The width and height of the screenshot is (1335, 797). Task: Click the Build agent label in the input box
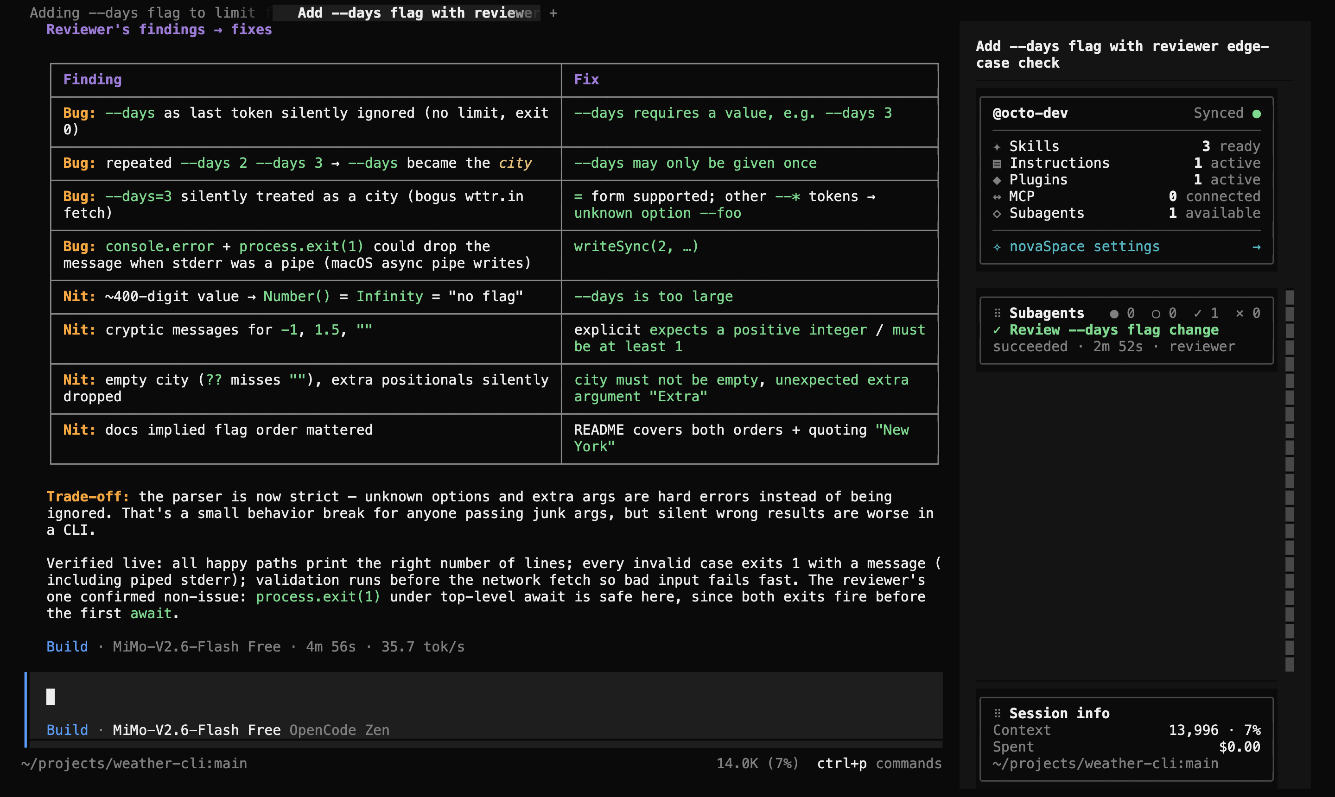click(x=67, y=730)
